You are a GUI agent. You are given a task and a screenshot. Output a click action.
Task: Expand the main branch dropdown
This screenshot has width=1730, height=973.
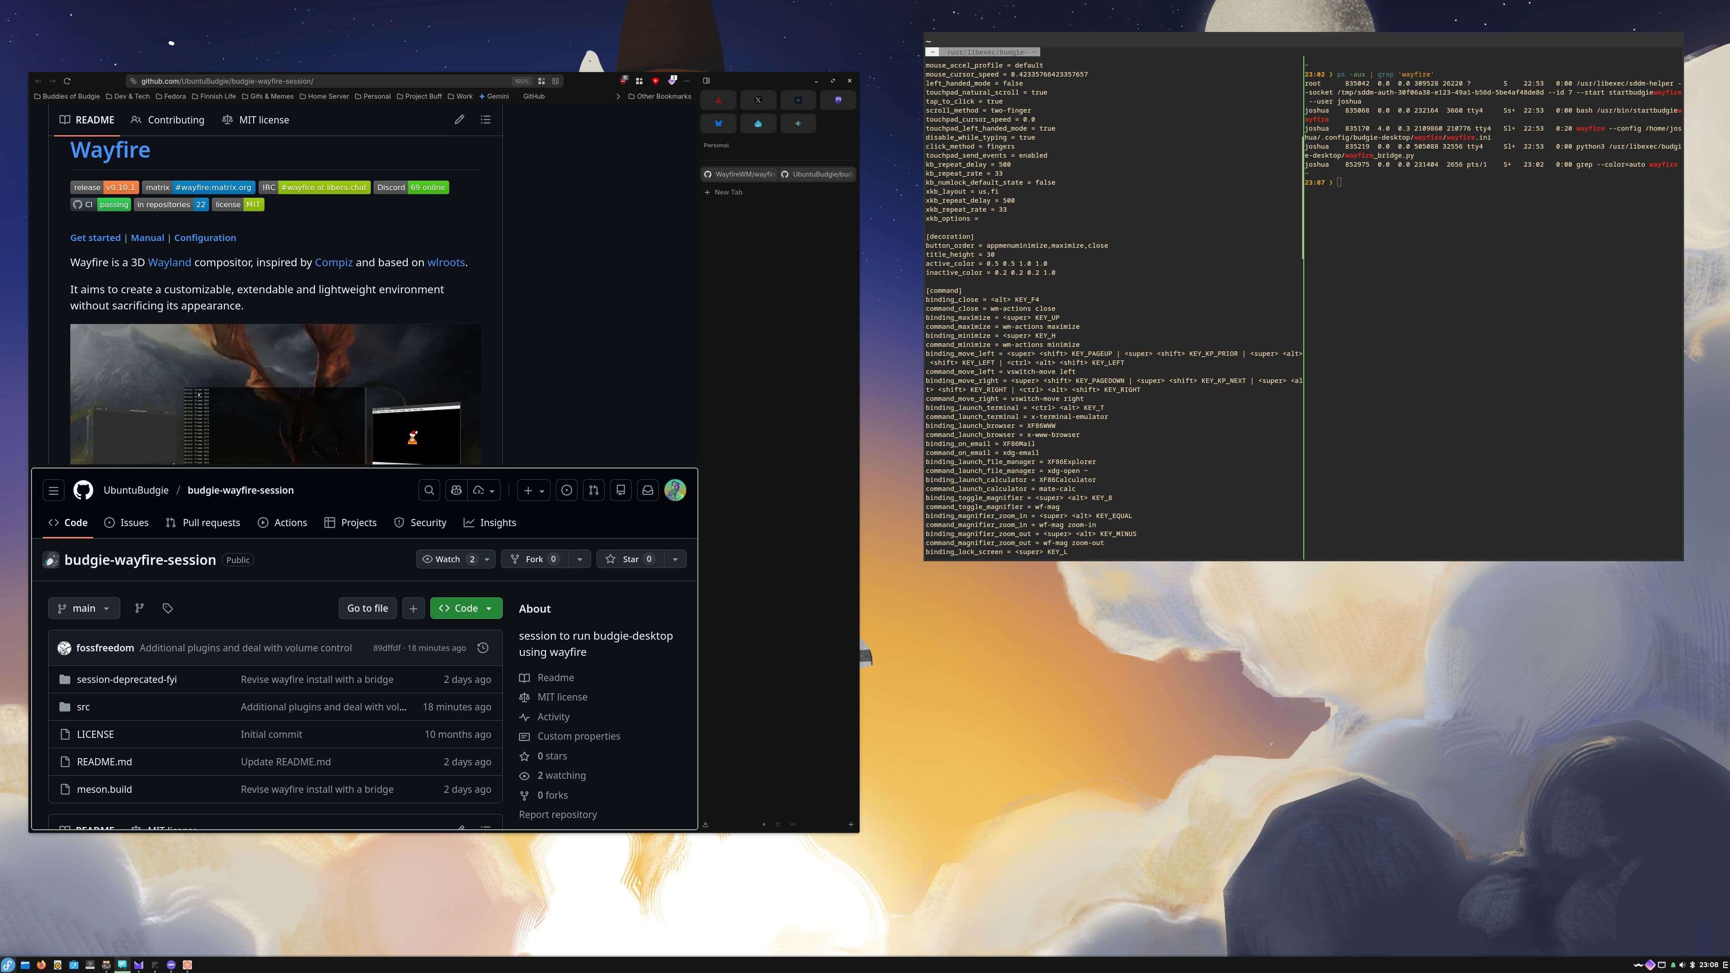point(84,609)
